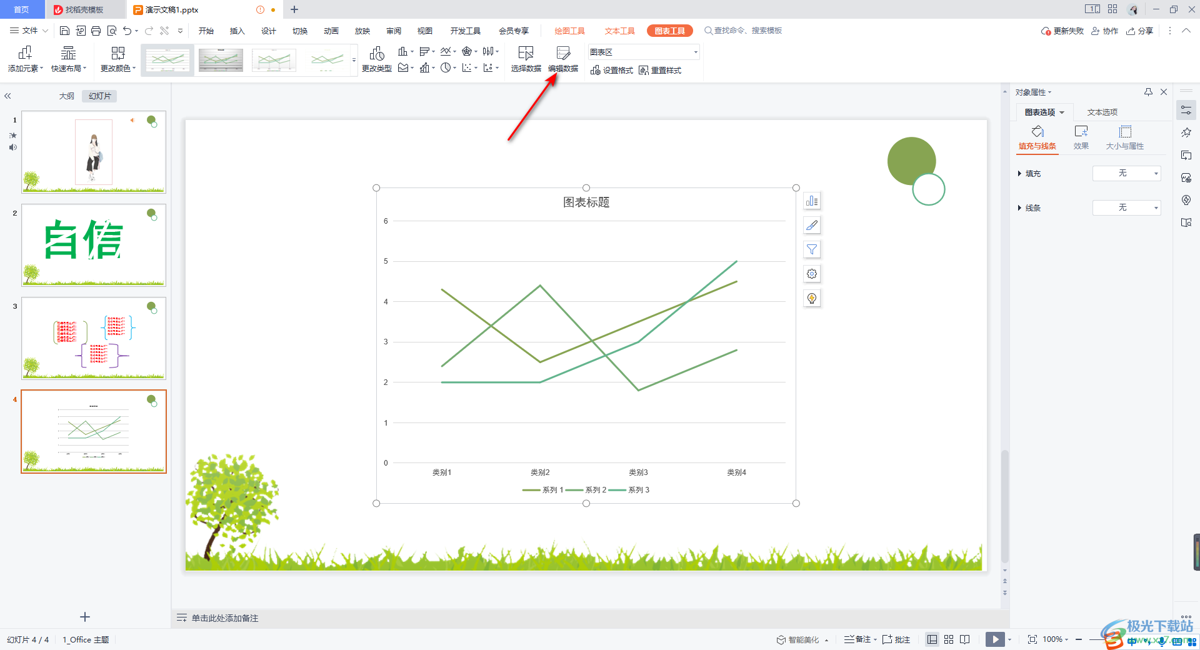The image size is (1200, 650).
Task: Click Format Selection (设置格式) button
Action: (612, 70)
